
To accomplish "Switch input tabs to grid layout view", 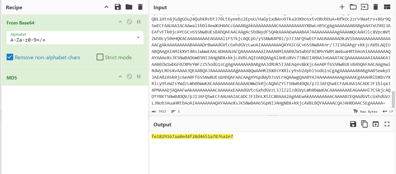I will point(387,7).
